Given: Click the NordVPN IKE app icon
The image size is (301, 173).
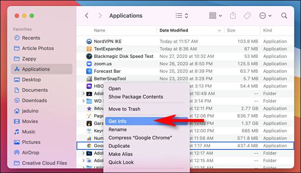Looking at the screenshot, I should click(89, 41).
